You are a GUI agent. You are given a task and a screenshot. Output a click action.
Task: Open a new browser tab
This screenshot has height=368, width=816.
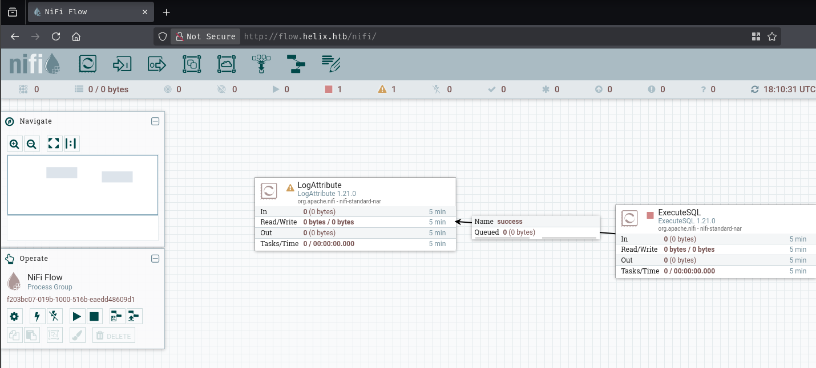pyautogui.click(x=167, y=12)
